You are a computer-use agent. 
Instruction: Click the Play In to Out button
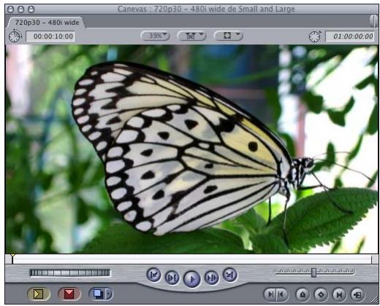coord(172,278)
